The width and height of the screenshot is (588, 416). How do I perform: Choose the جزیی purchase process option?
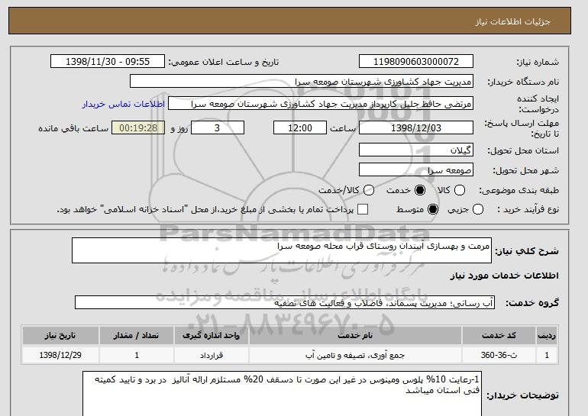478,209
